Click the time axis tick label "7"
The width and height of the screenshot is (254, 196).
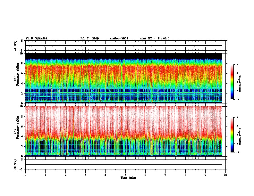[x=165, y=175]
